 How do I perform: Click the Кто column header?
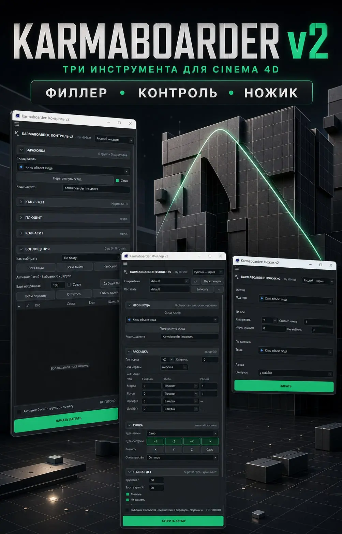click(x=38, y=305)
